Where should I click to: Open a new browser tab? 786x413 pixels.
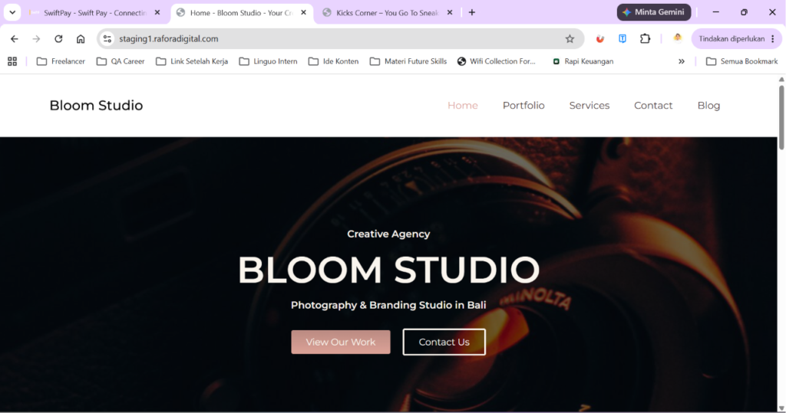(x=472, y=12)
